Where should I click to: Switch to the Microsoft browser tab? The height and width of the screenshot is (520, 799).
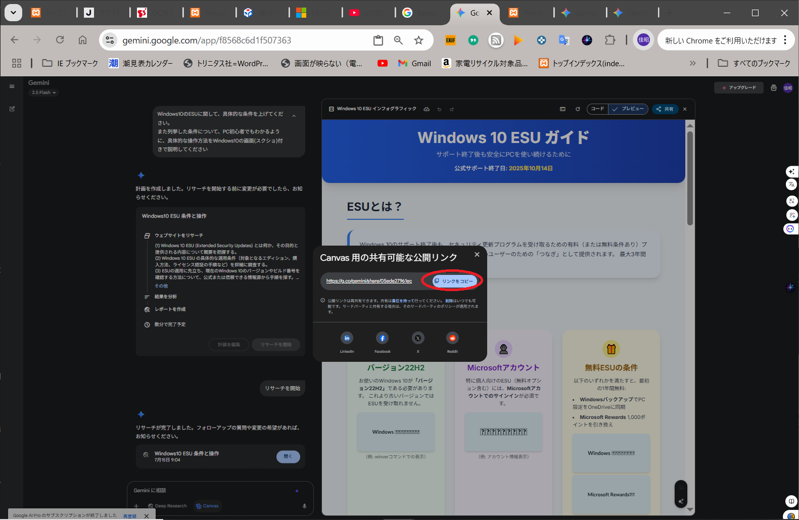pos(315,13)
